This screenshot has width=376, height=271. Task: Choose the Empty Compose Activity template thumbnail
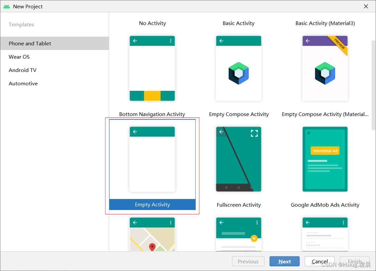pos(239,68)
